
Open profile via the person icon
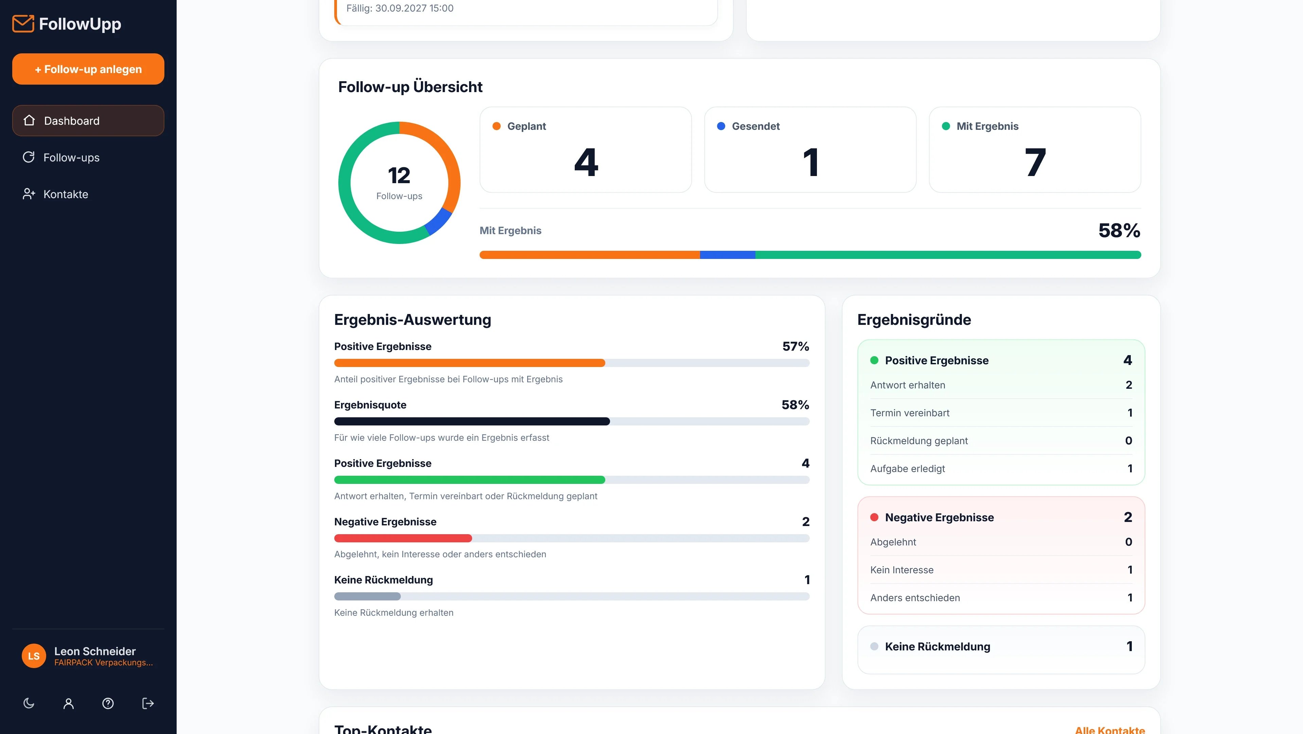[68, 703]
